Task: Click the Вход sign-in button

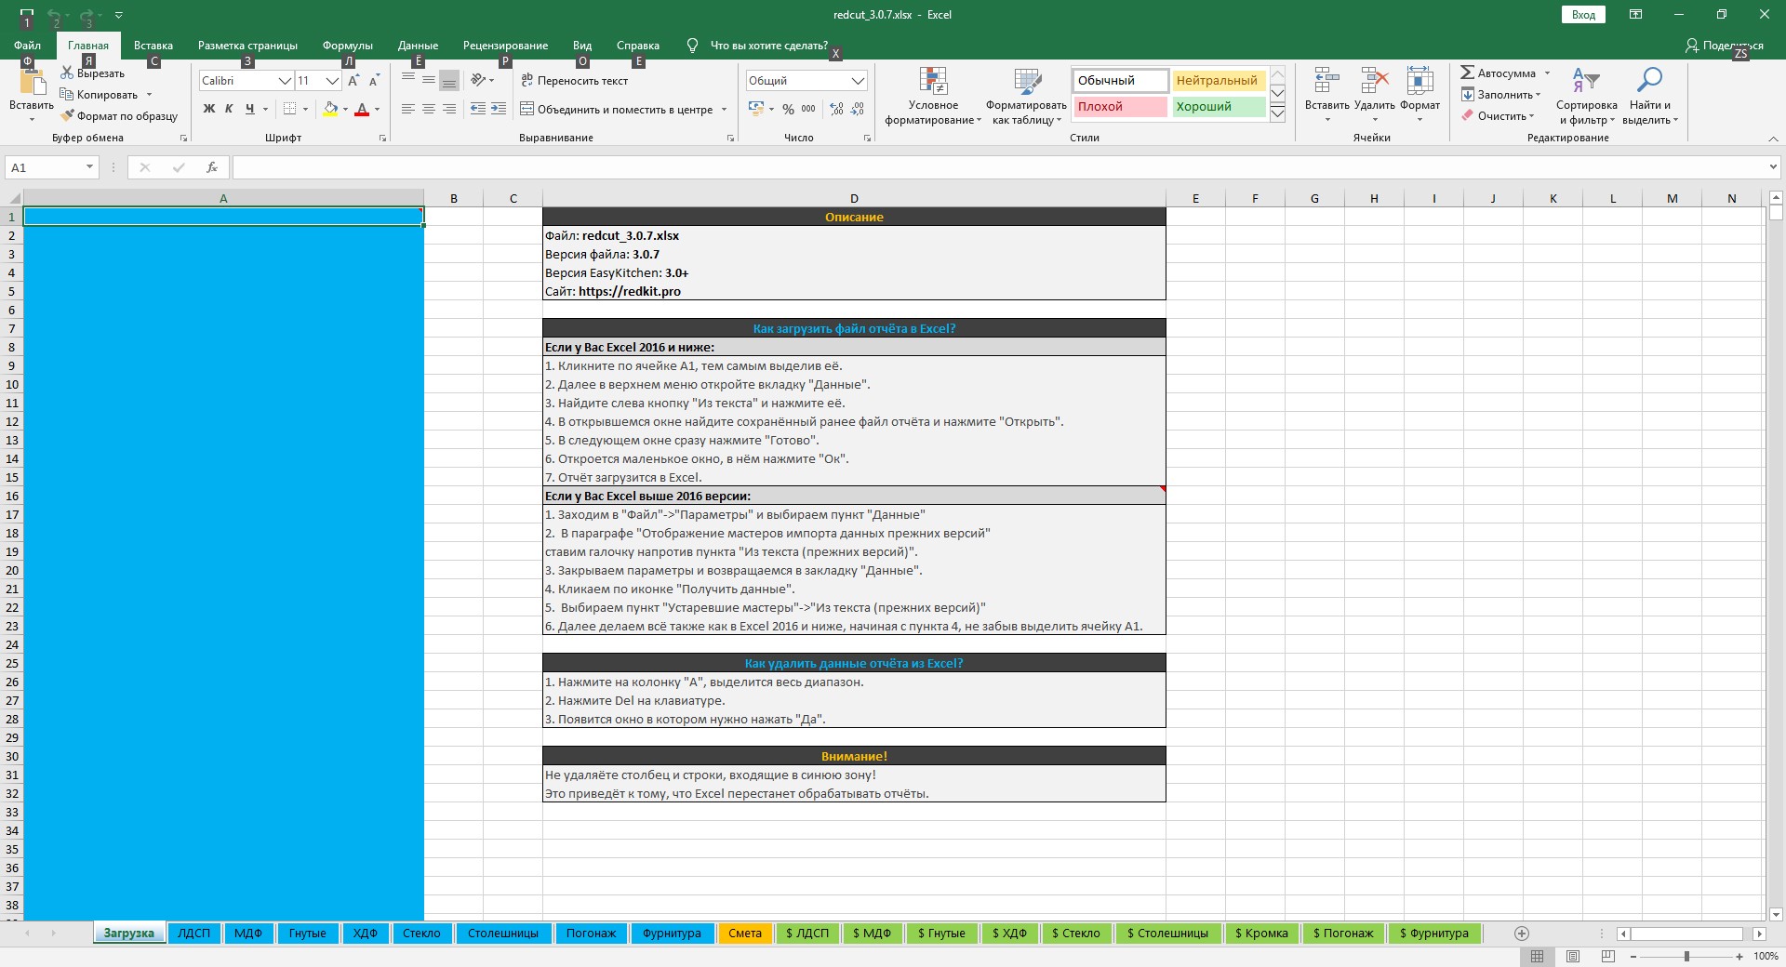Action: click(x=1583, y=15)
